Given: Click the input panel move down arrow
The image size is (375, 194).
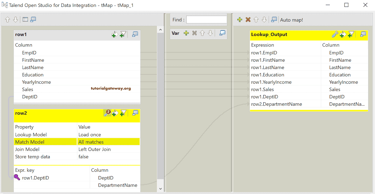Looking at the screenshot, I should [15, 20].
